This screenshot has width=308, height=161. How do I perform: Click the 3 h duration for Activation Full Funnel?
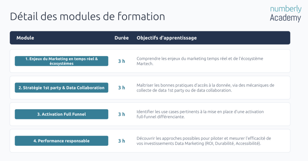[x=122, y=114]
